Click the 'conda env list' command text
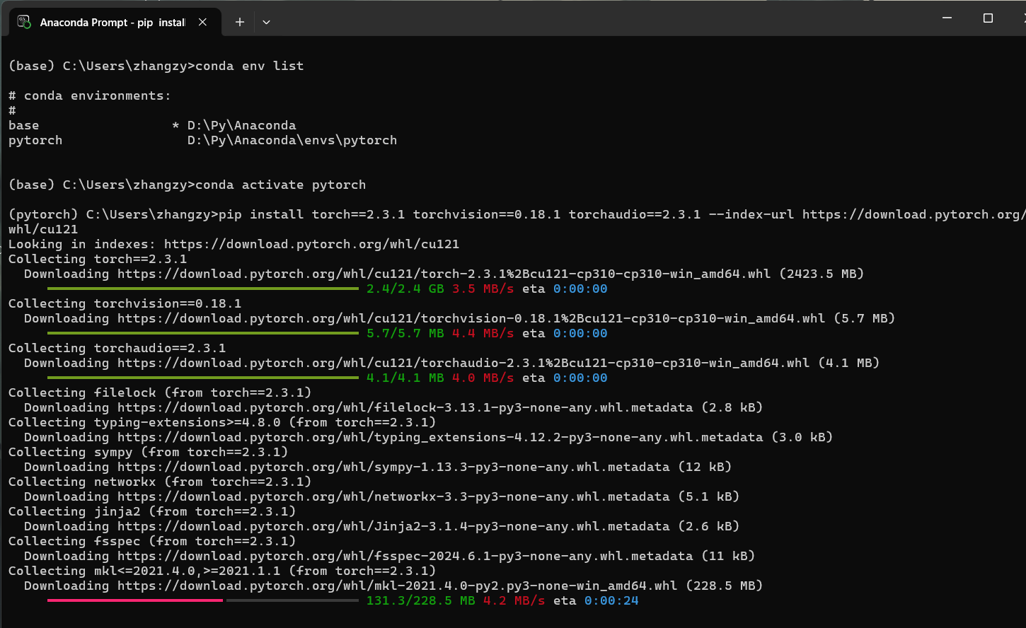This screenshot has width=1026, height=628. click(249, 66)
